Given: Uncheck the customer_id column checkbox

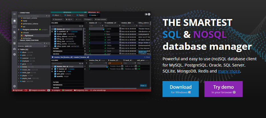Looking at the screenshot, I should [55, 32].
